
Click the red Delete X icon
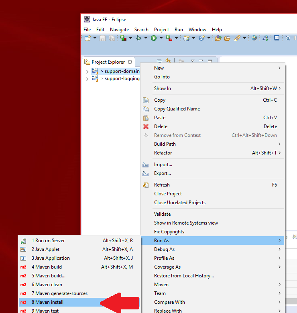146,126
